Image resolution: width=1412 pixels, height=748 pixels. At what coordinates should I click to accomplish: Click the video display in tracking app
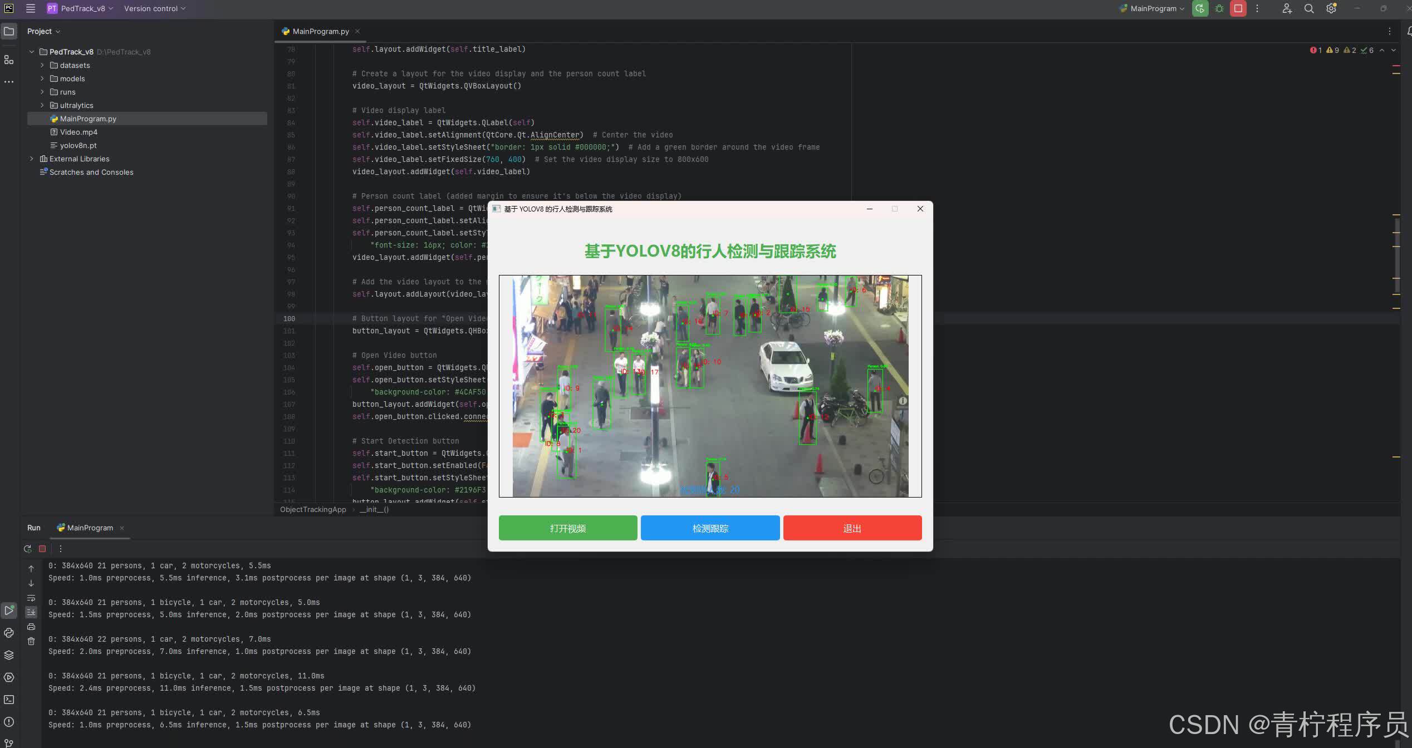click(x=710, y=386)
